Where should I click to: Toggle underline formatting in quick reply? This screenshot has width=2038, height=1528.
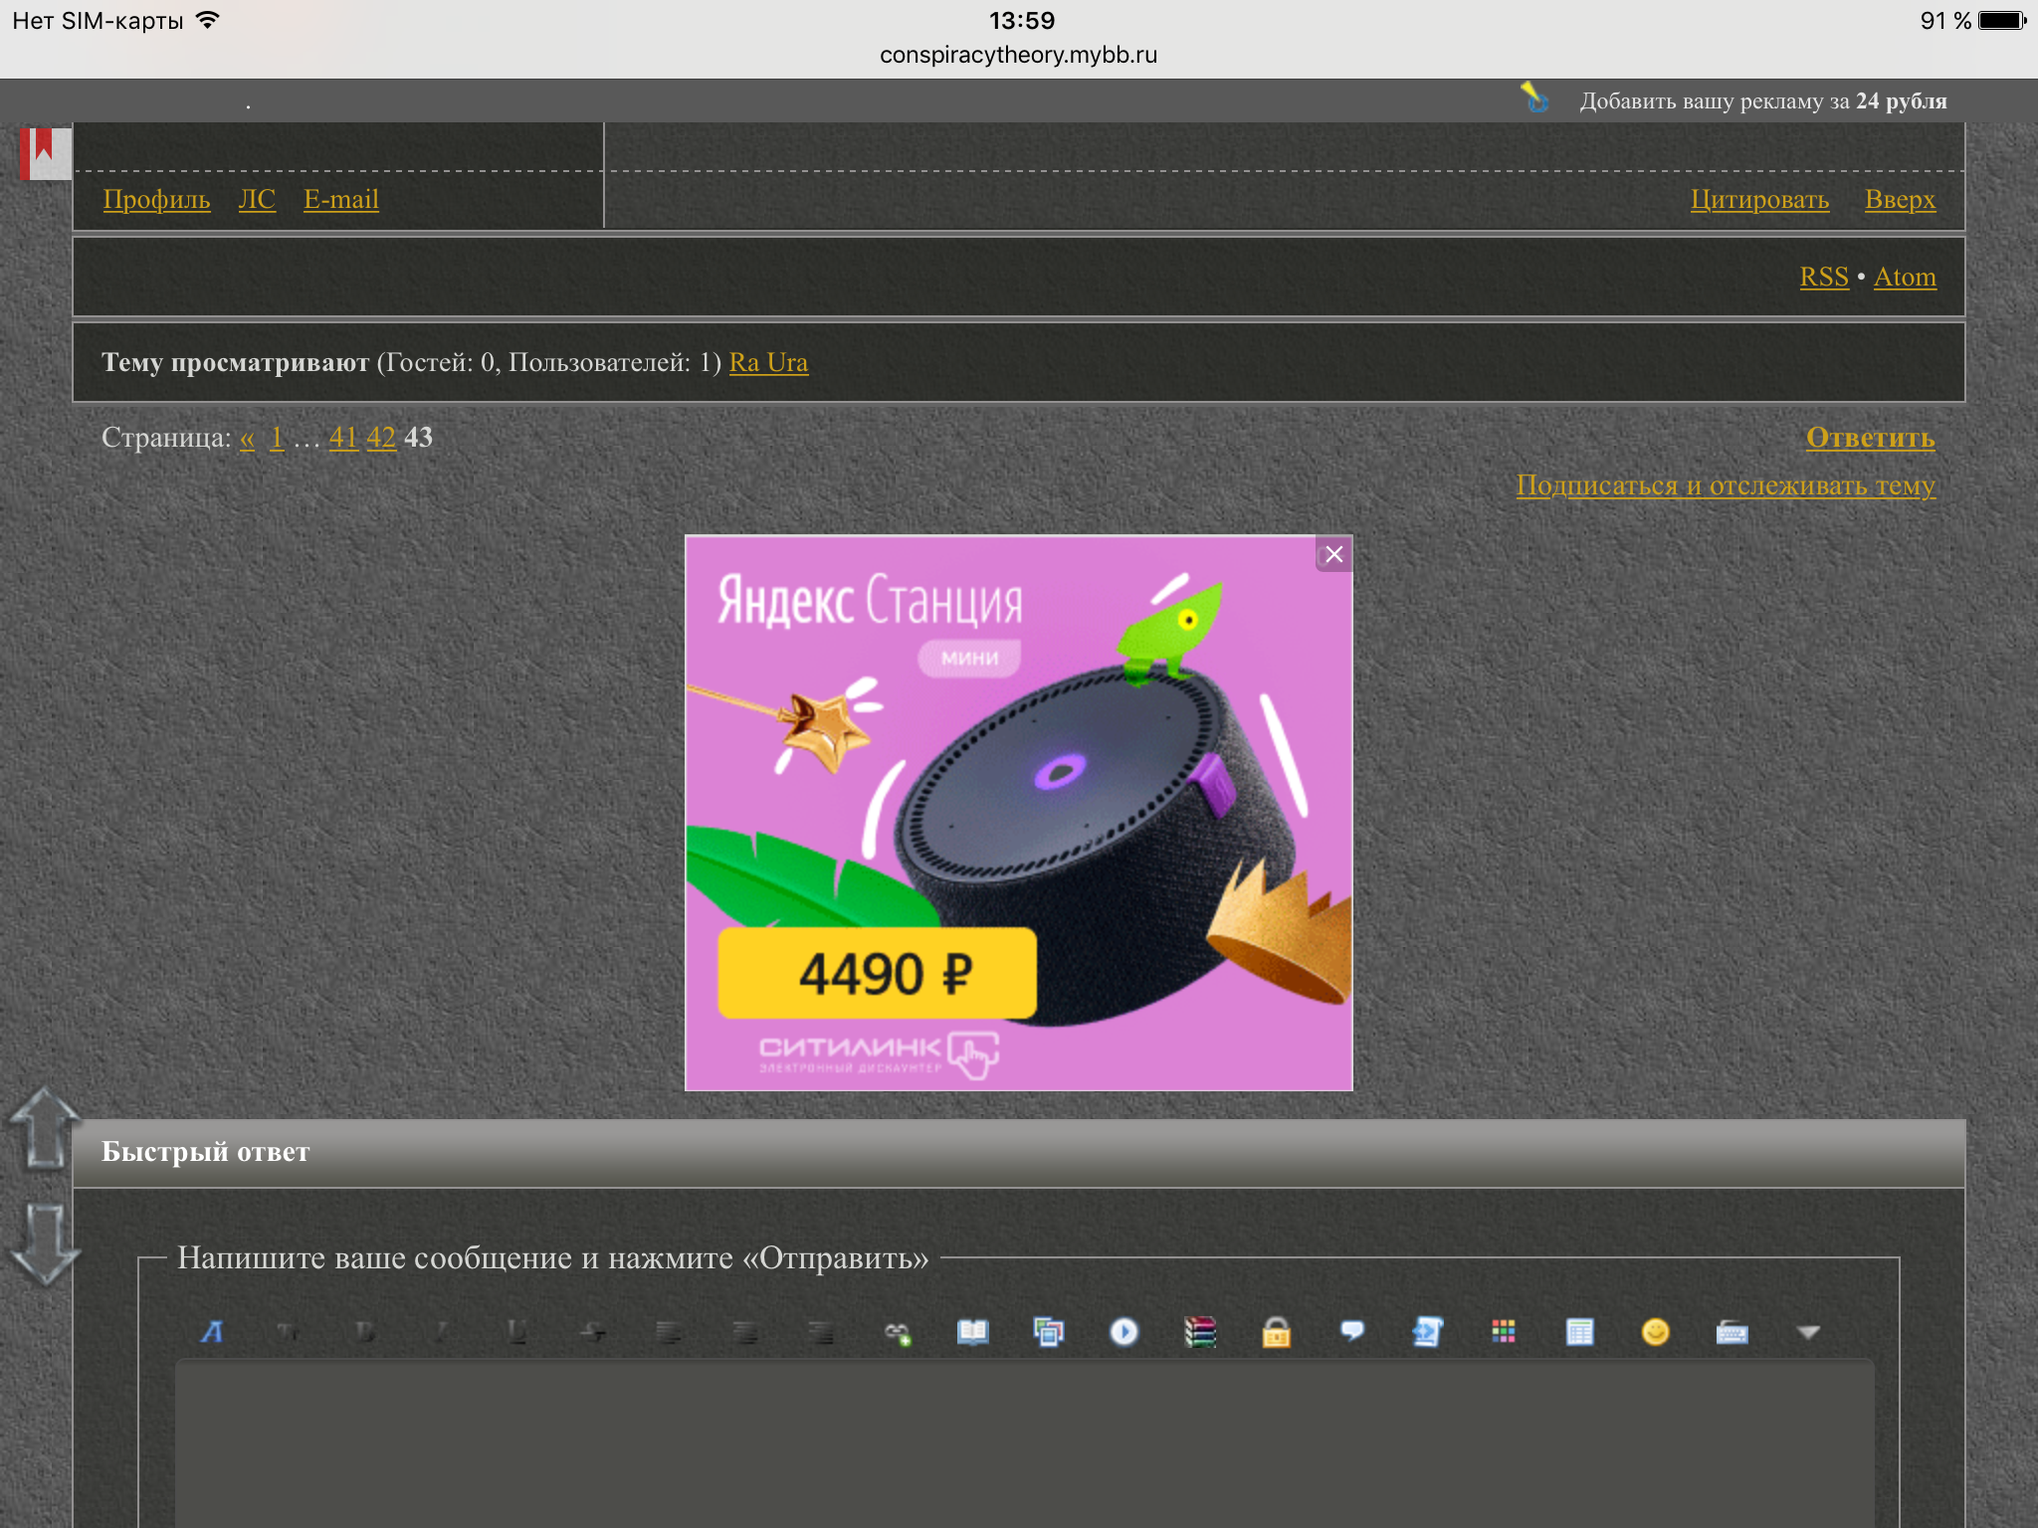(516, 1332)
